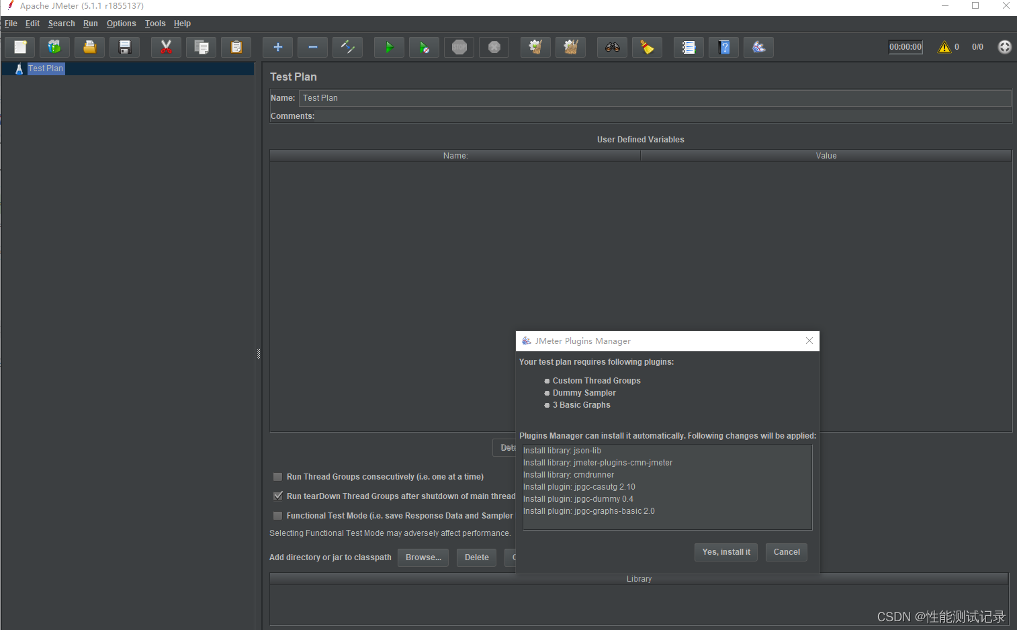Enable Functional Test Mode

[277, 515]
